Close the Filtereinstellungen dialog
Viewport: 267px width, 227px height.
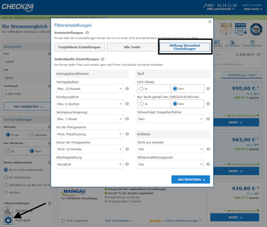[210, 21]
